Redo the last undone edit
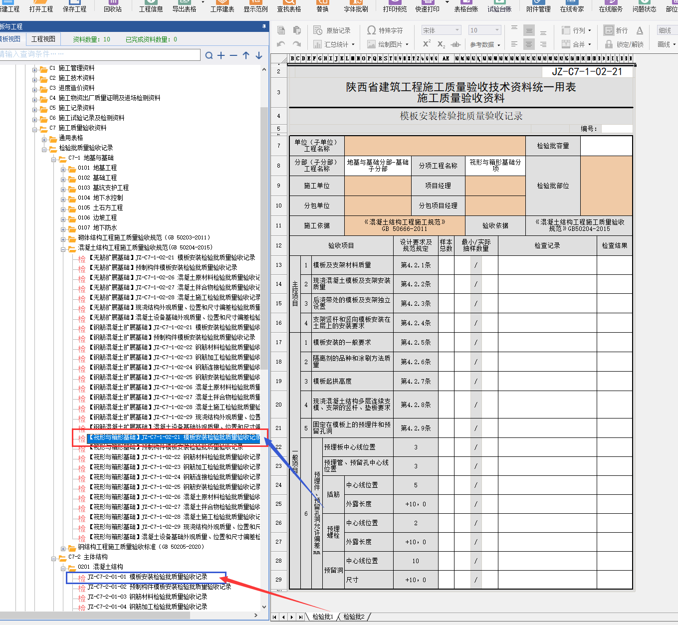The image size is (678, 625). (297, 44)
